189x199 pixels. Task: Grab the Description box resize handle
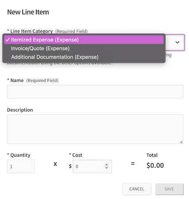click(x=181, y=142)
